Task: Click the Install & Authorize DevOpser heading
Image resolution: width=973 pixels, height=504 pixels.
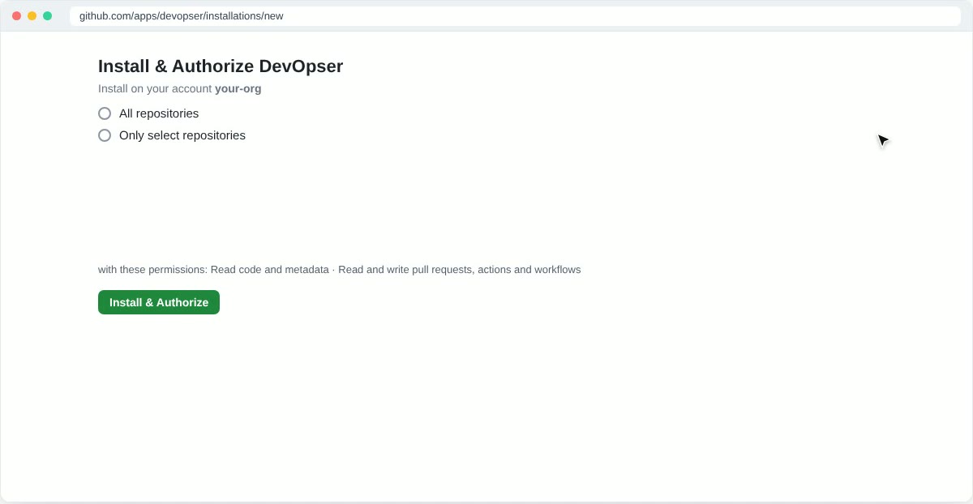Action: [x=221, y=66]
